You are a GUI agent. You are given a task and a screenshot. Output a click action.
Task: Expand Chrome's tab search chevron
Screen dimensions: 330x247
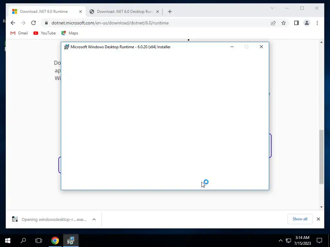[x=272, y=8]
